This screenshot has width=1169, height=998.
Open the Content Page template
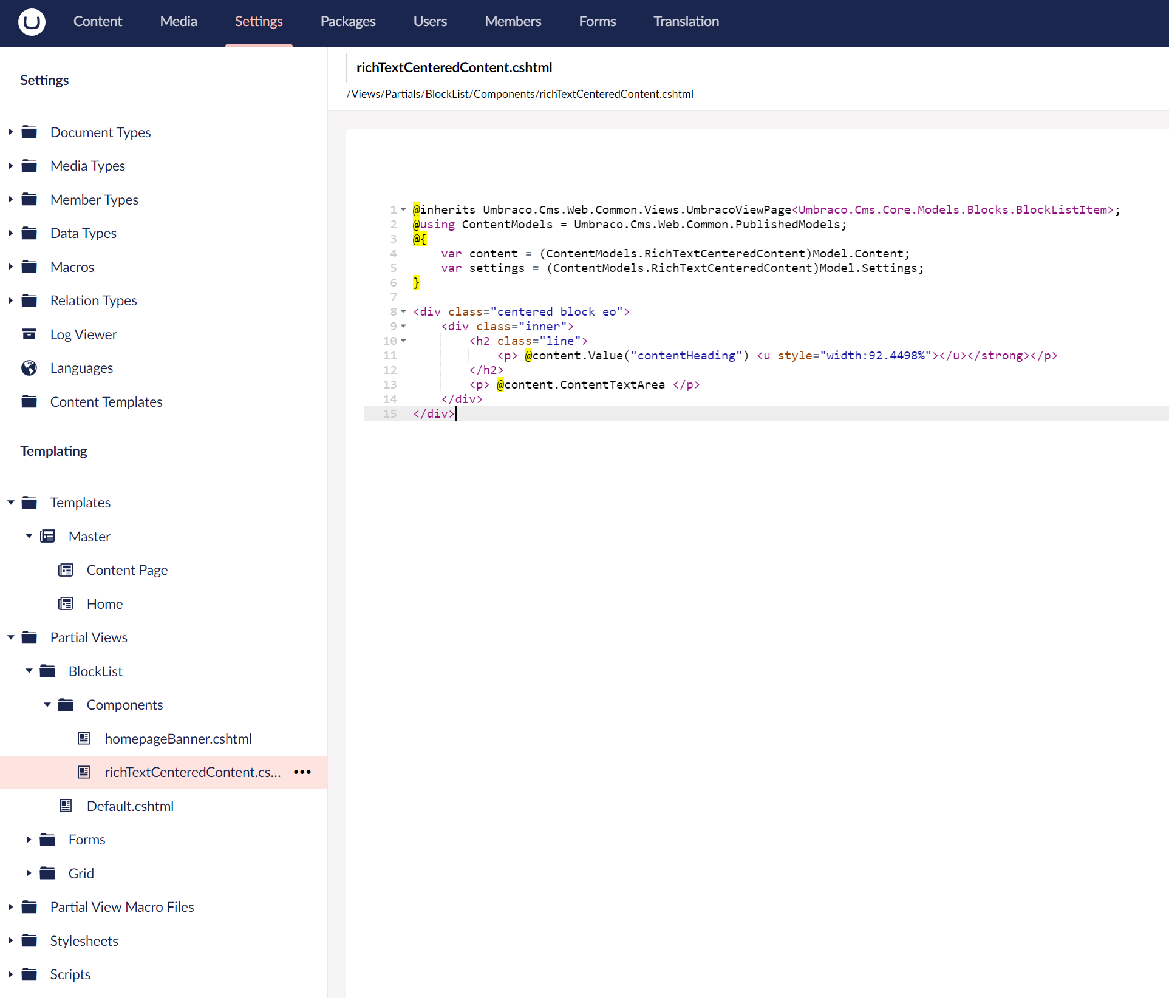point(127,569)
